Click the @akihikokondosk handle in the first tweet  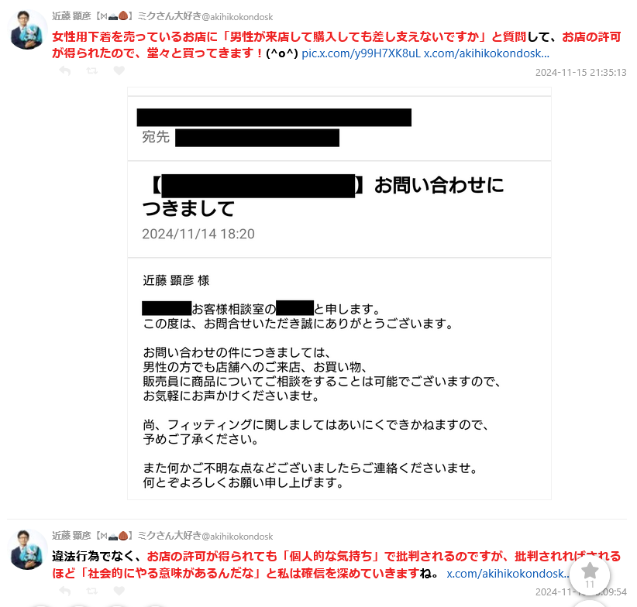click(x=237, y=17)
